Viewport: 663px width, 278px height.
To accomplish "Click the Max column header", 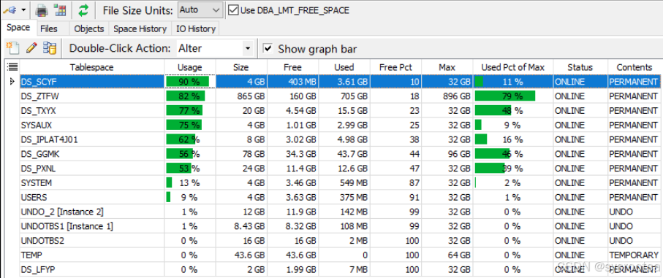I will (x=447, y=67).
